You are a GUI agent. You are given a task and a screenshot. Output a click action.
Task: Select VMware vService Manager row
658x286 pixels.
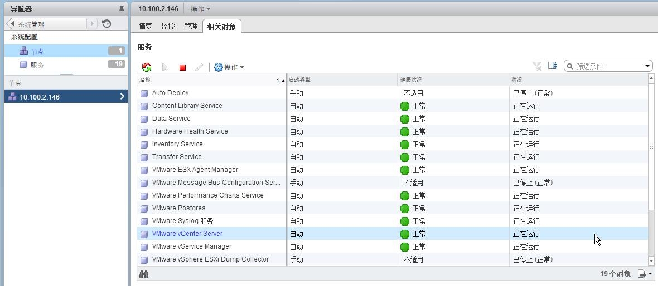click(x=393, y=246)
